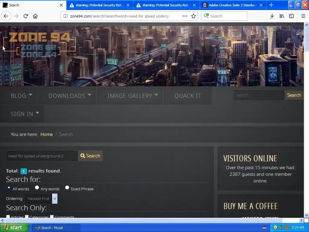Reload the page with the refresh icon

[x=26, y=16]
